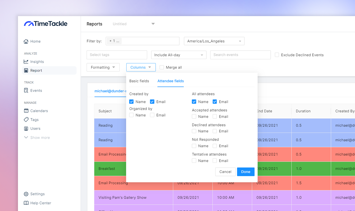Uncheck All attendees Name checkbox
Viewport: 355px width, 211px height.
pyautogui.click(x=194, y=102)
